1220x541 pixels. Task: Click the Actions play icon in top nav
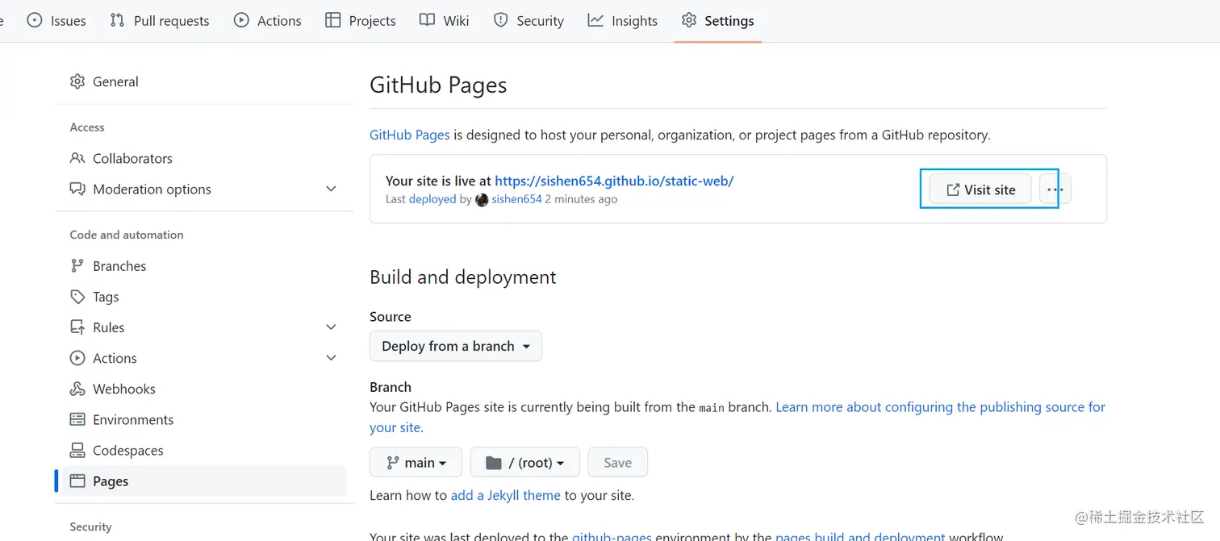click(241, 20)
